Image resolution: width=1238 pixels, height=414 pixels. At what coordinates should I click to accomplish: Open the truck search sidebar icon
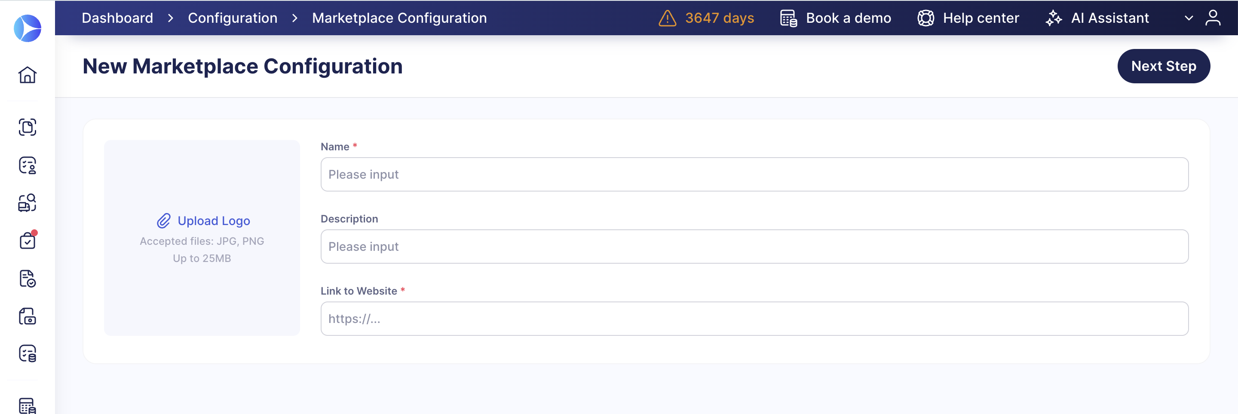[28, 203]
